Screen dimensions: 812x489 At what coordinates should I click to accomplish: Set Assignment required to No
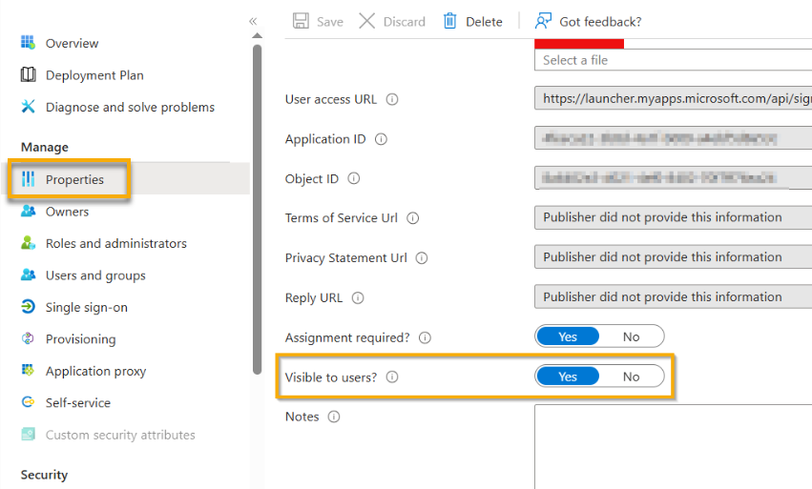631,336
